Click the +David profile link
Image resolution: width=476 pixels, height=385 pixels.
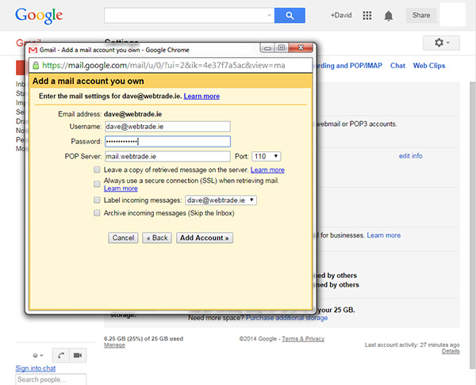pos(341,15)
